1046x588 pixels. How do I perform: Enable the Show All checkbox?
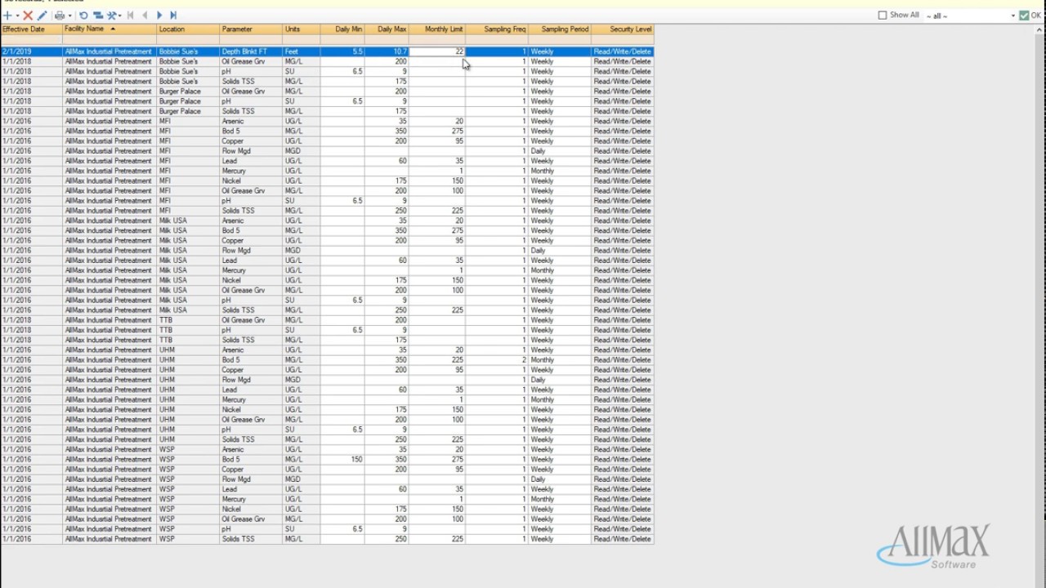(x=883, y=16)
